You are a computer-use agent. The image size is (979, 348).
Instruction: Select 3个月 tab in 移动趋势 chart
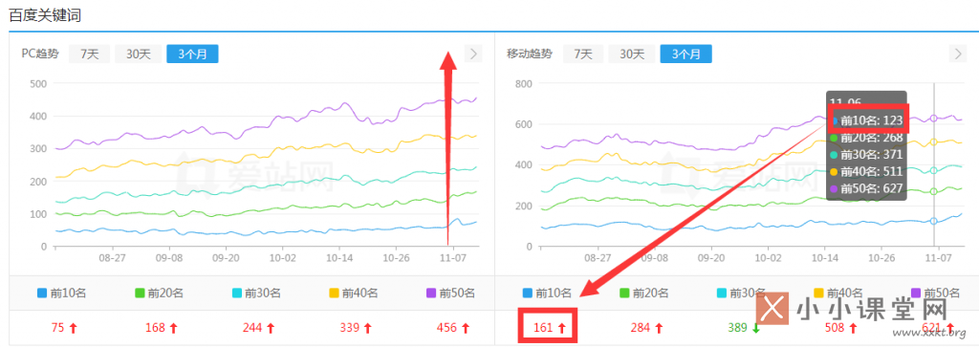(x=686, y=54)
